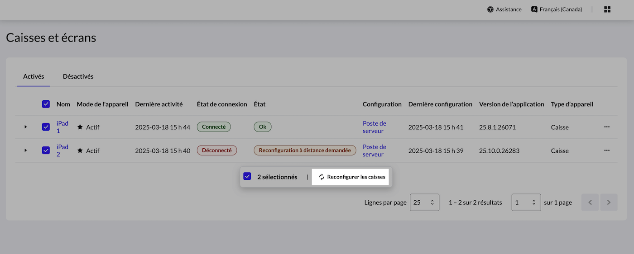Open the apps grid icon in header
Screen dimensions: 634x254
pos(607,9)
